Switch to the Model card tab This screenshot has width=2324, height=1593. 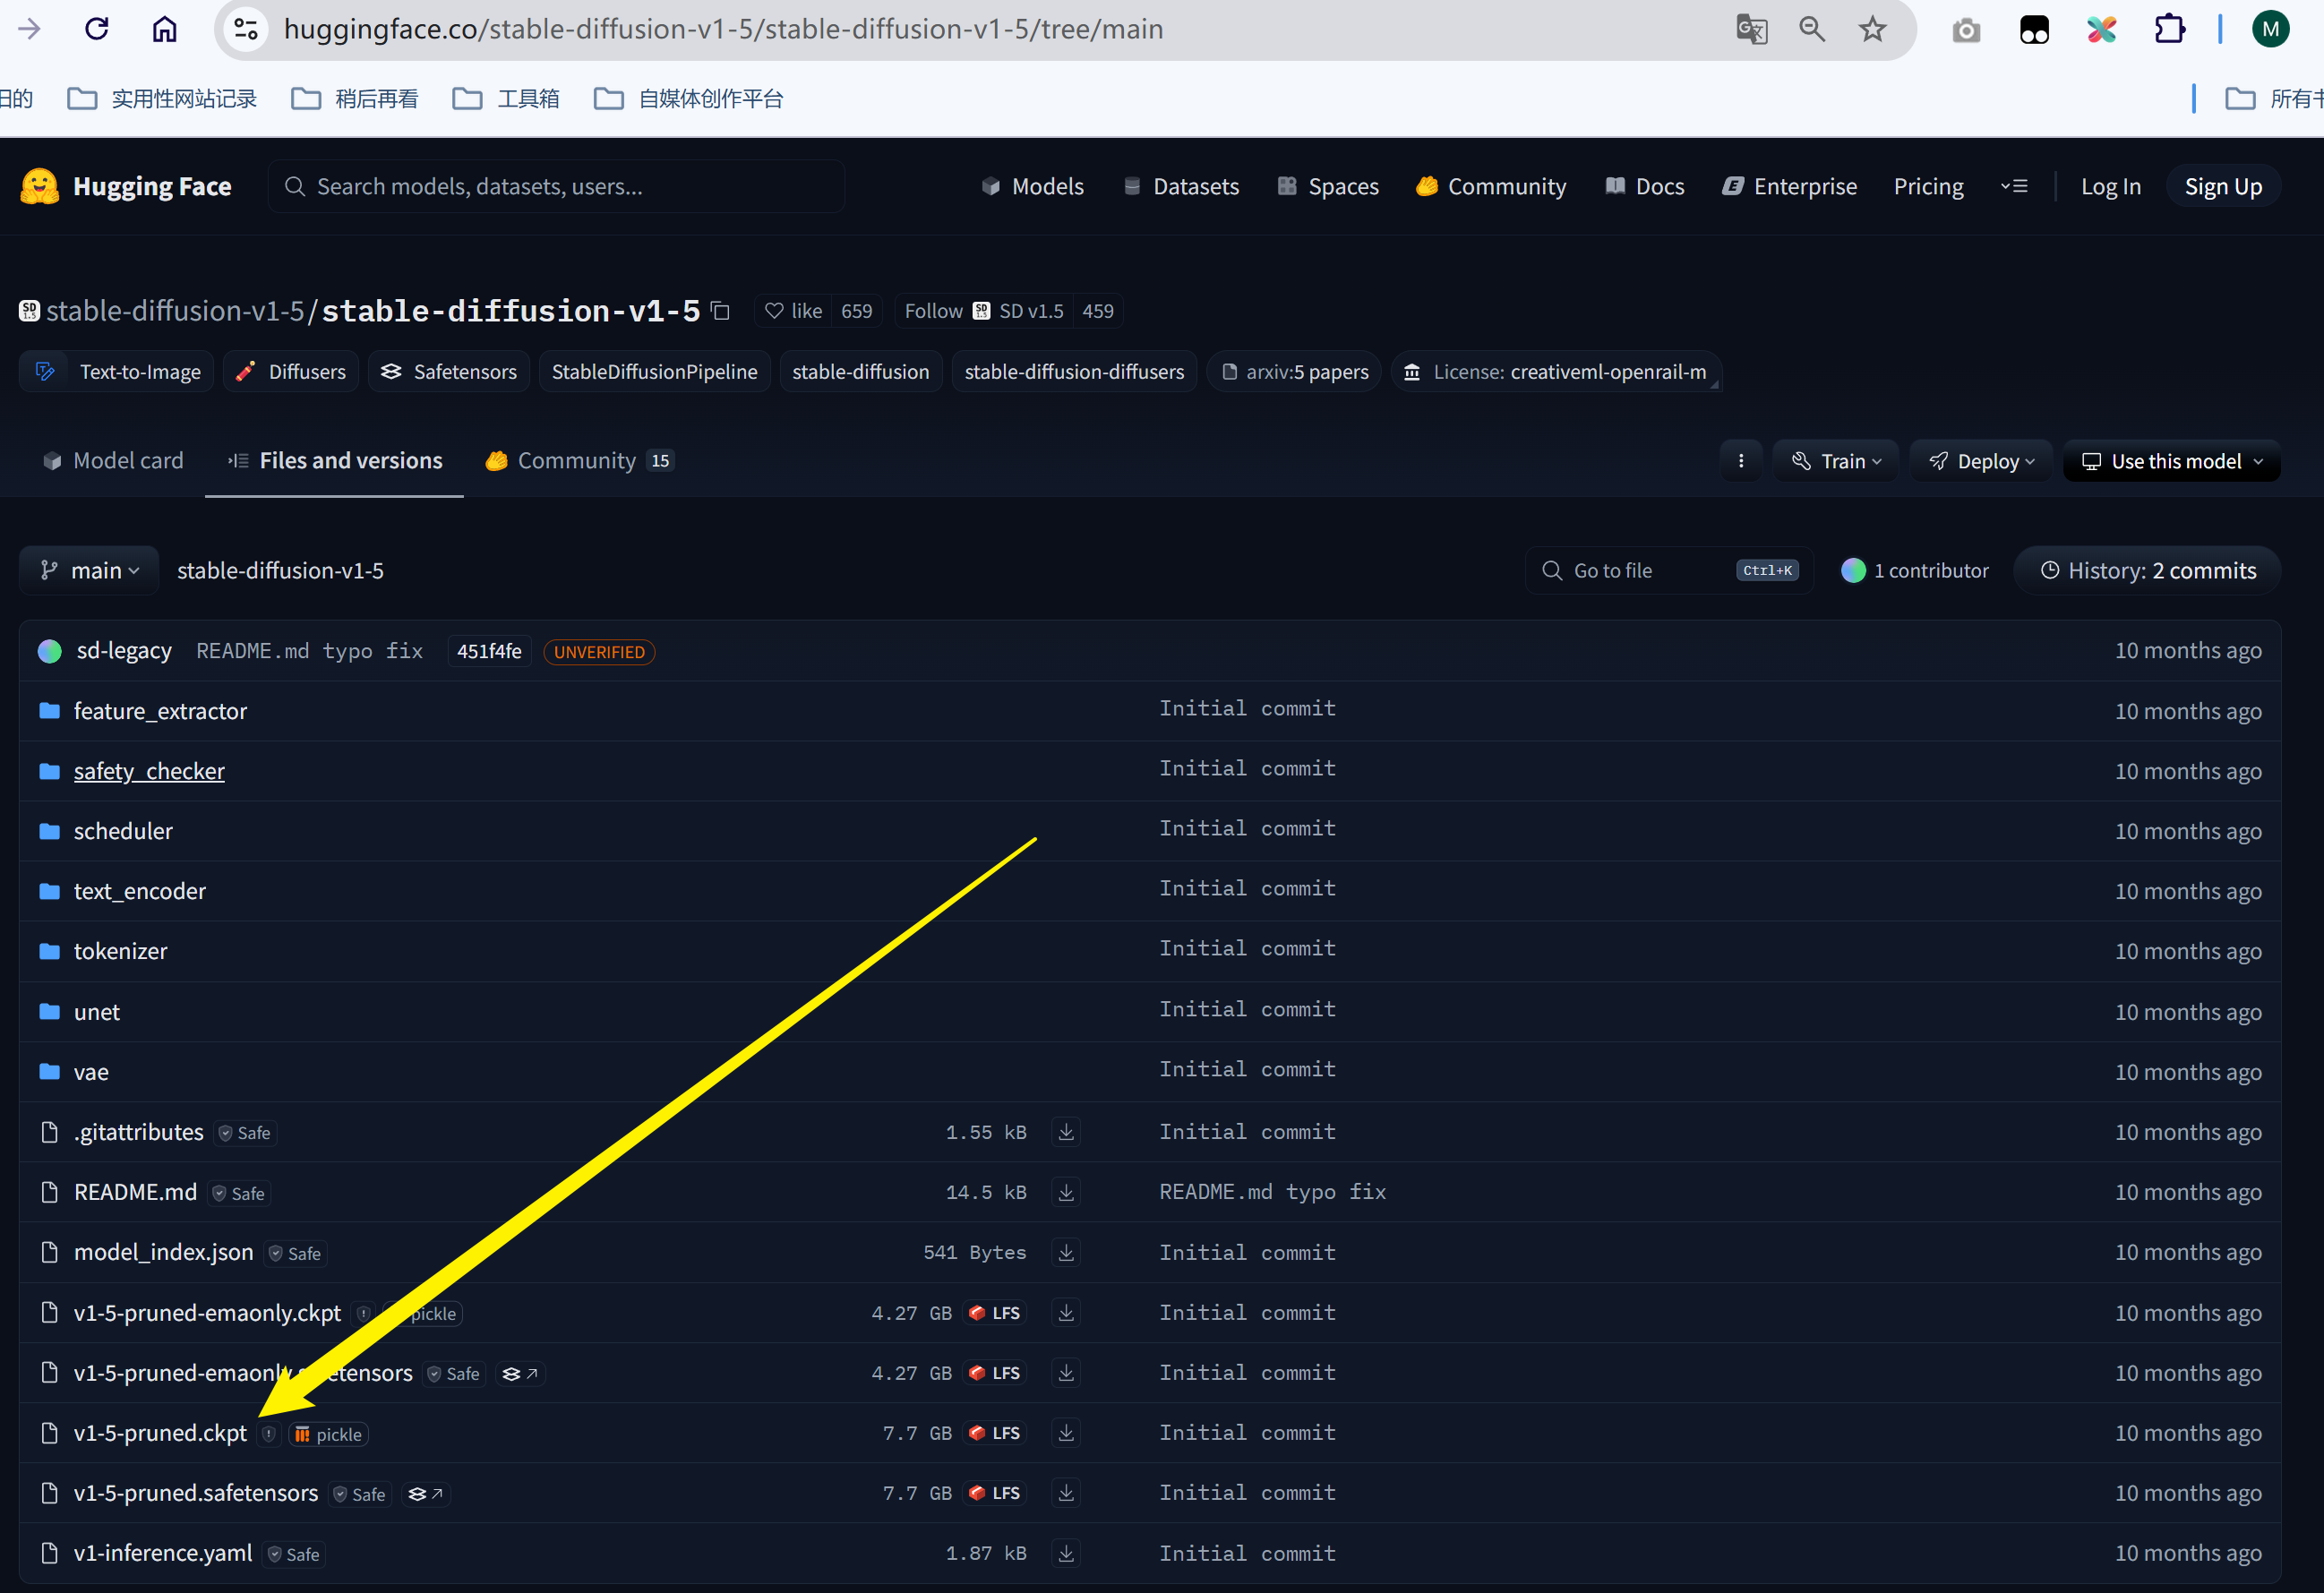tap(113, 461)
